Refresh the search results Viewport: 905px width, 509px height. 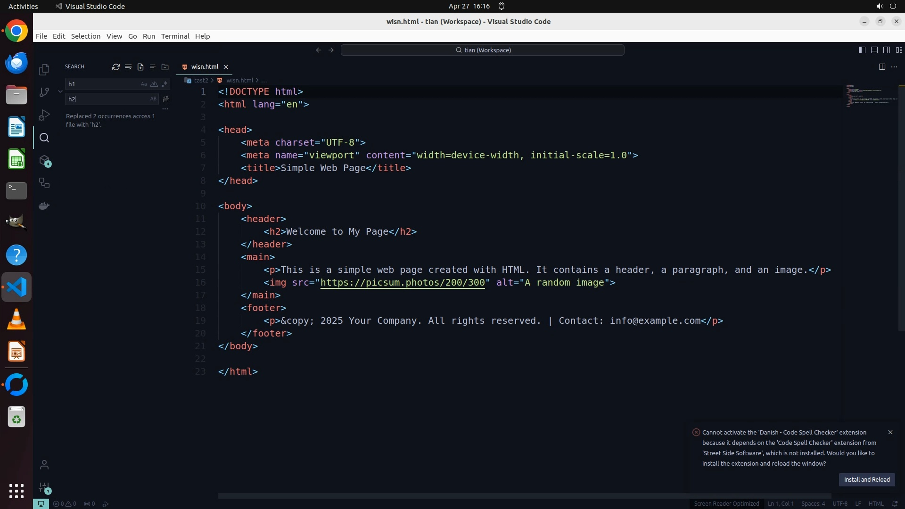(x=115, y=67)
